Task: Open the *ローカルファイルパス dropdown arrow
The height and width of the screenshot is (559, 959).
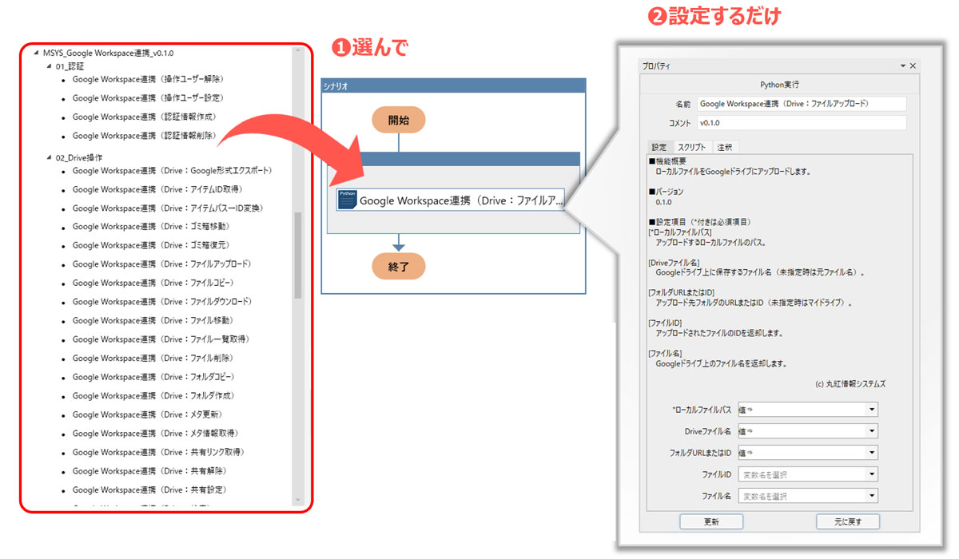Action: pyautogui.click(x=871, y=410)
